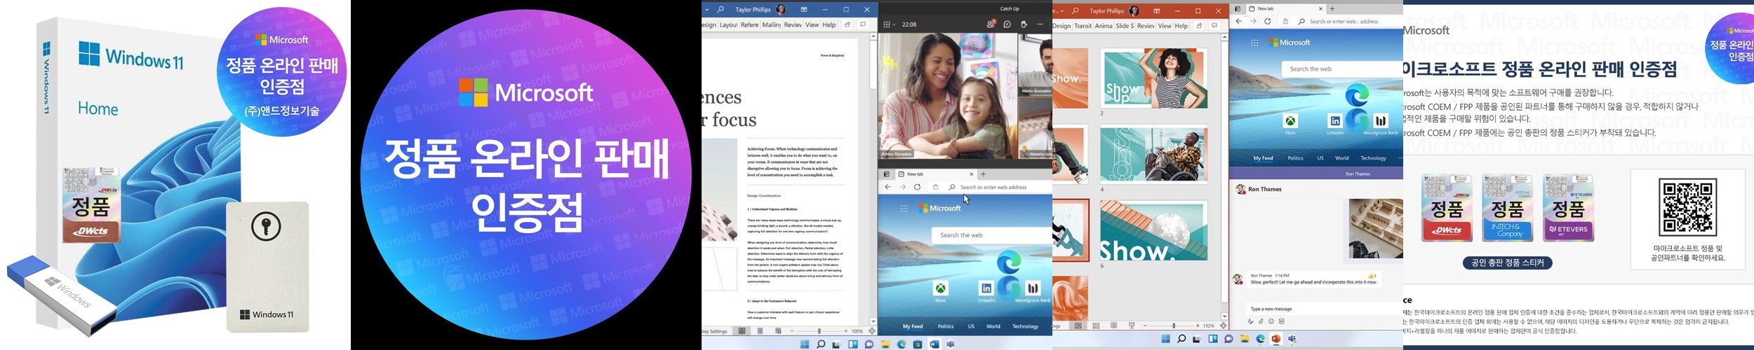Switch to the Politics feed tab in lower Edge
Image resolution: width=1754 pixels, height=350 pixels.
tap(946, 326)
